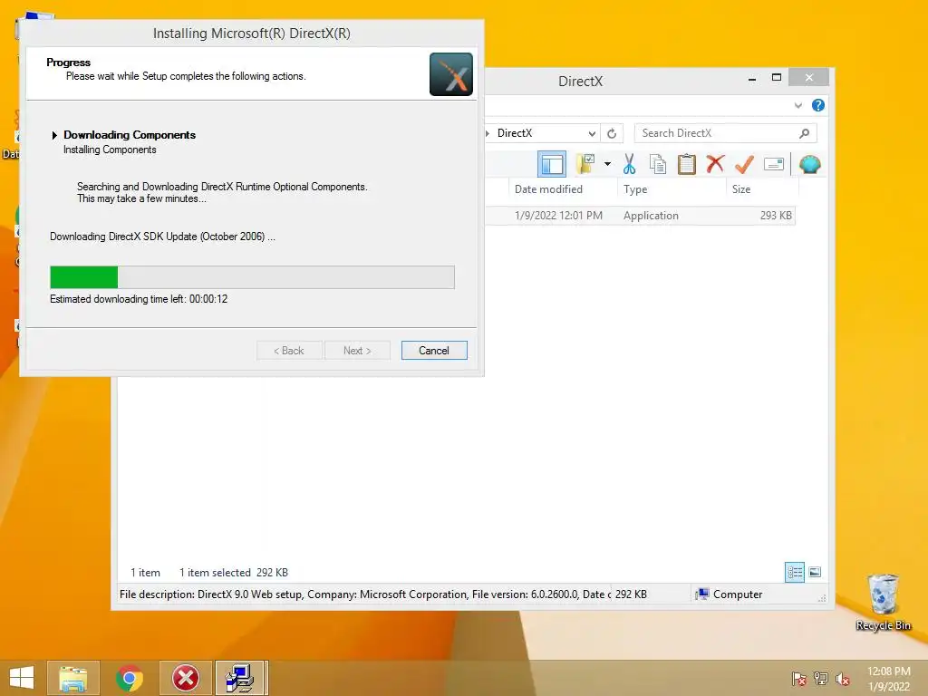Click the muted volume tray icon
The image size is (928, 696).
point(842,679)
